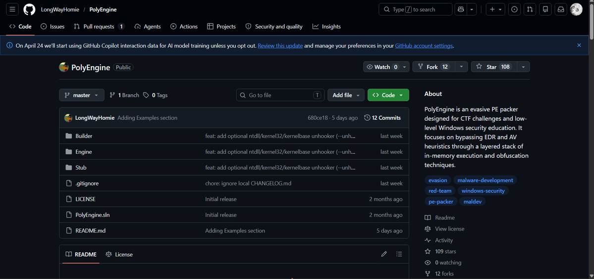Switch to the Agents tab
The height and width of the screenshot is (279, 594).
point(148,26)
